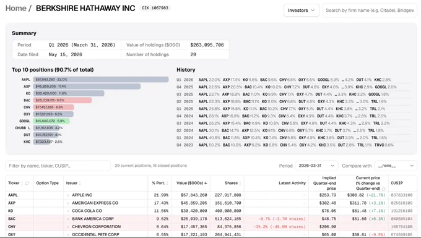
Task: Click the value $263,095,706 in Summary
Action: pos(207,45)
